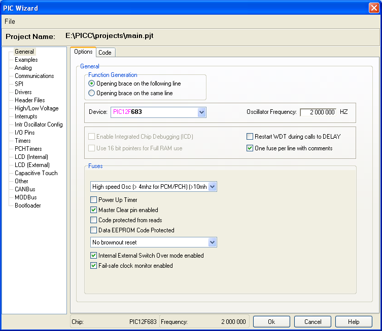Viewport: 382px width, 331px height.
Task: Select Bootloader in the tree
Action: point(27,205)
